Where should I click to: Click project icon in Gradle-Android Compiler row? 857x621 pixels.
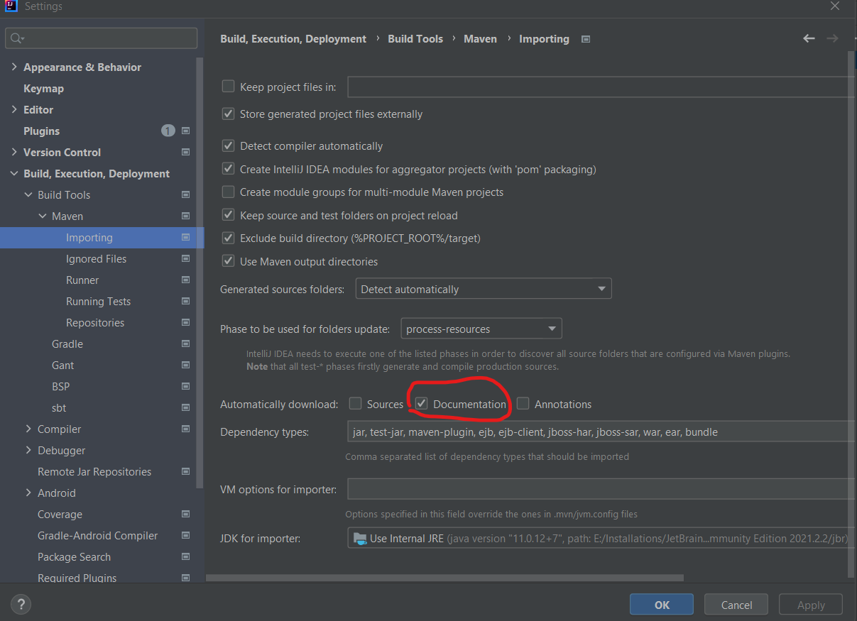[186, 535]
